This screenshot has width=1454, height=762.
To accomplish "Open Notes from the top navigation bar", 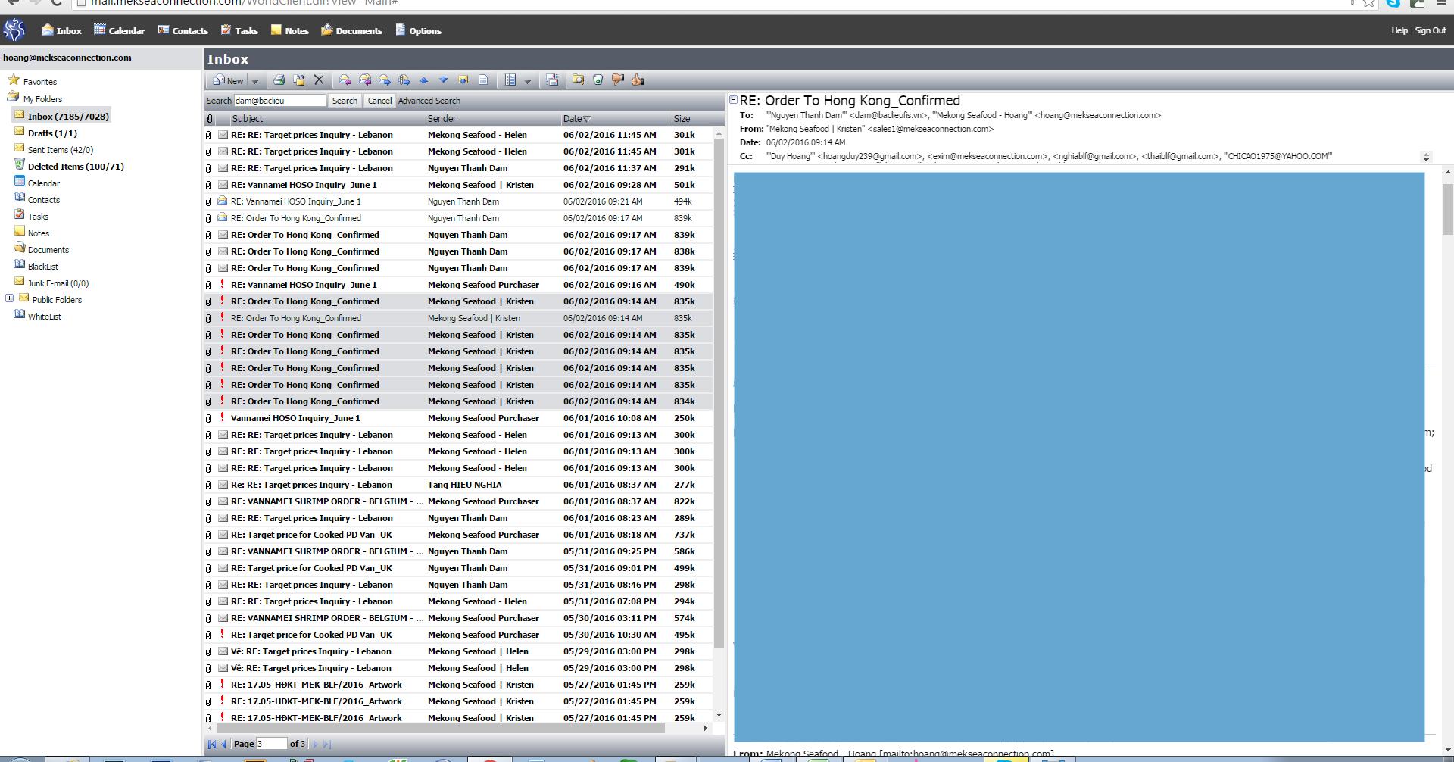I will point(290,30).
